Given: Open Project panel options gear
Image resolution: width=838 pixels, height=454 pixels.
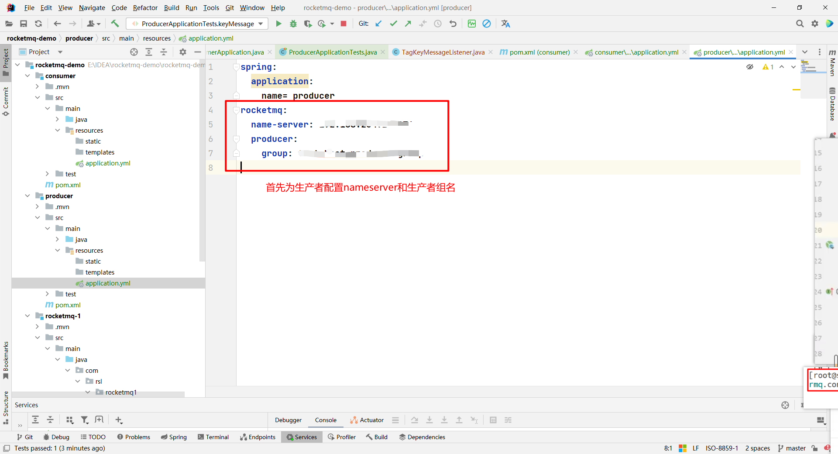Looking at the screenshot, I should click(x=183, y=52).
